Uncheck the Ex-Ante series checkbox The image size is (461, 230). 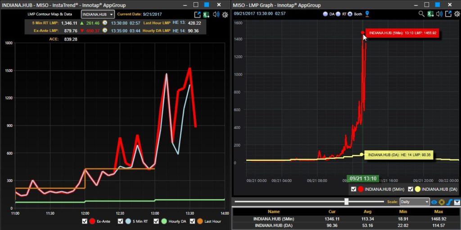pos(85,221)
